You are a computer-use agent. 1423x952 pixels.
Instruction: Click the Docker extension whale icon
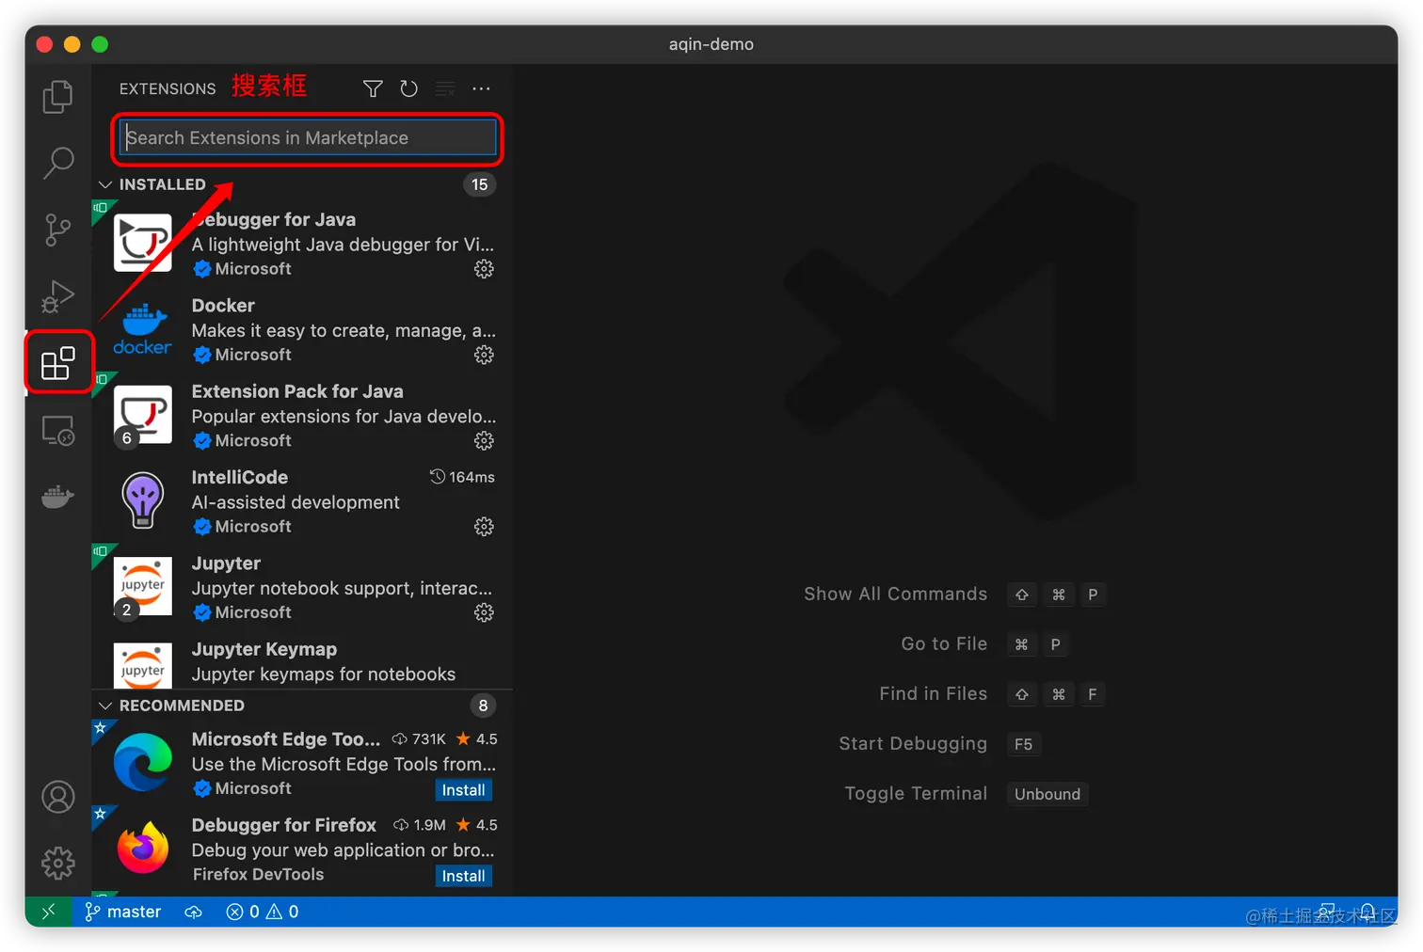pyautogui.click(x=142, y=329)
